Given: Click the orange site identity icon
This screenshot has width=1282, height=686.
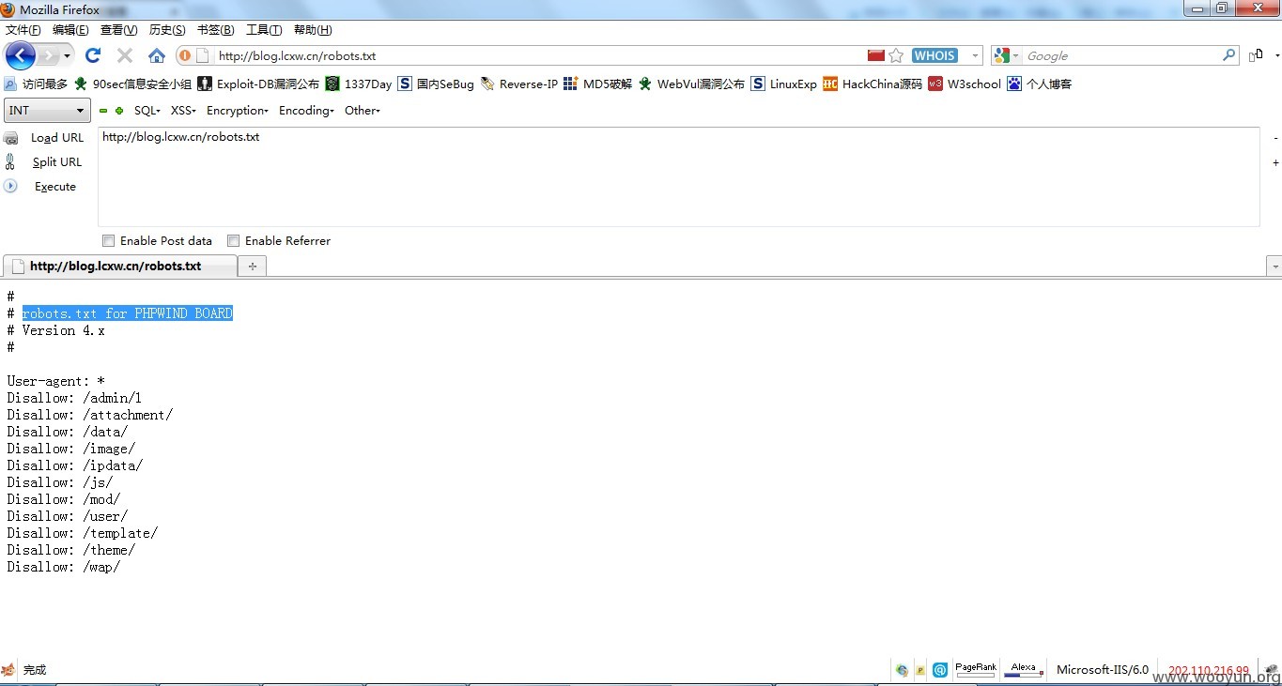Looking at the screenshot, I should (x=185, y=56).
